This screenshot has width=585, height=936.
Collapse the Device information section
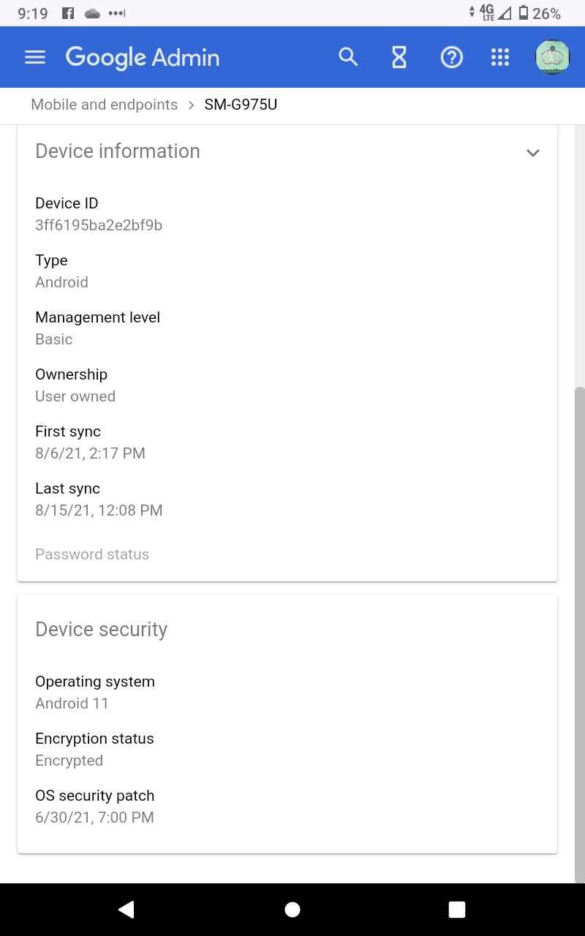[533, 153]
